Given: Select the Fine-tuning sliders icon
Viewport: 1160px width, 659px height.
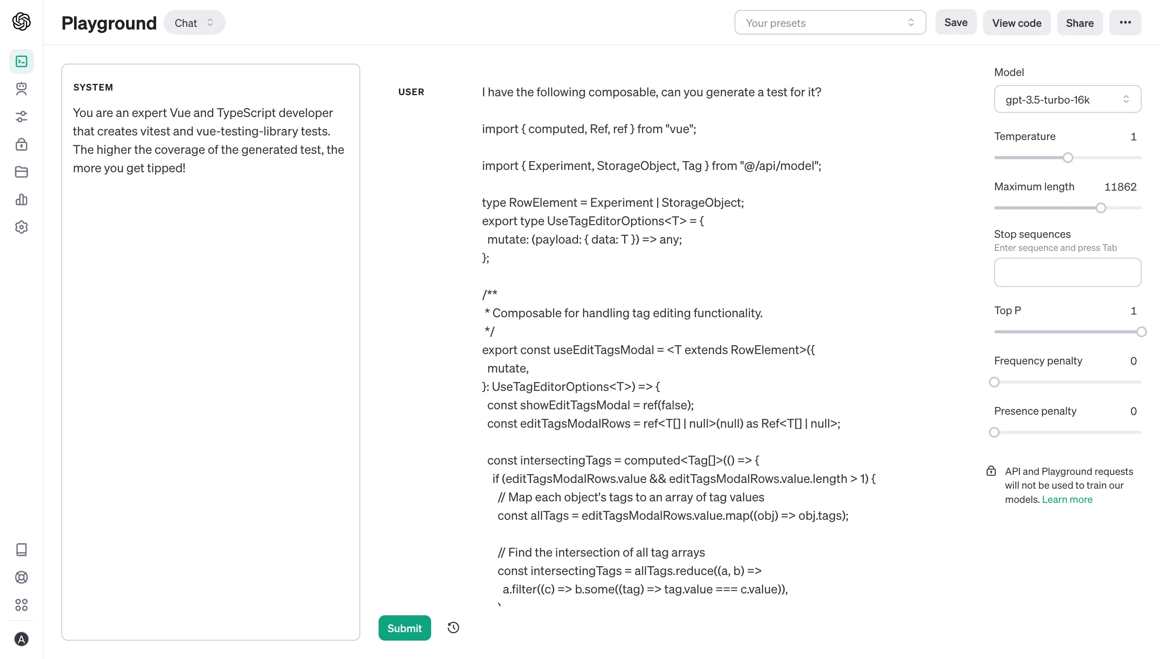Looking at the screenshot, I should pyautogui.click(x=21, y=117).
